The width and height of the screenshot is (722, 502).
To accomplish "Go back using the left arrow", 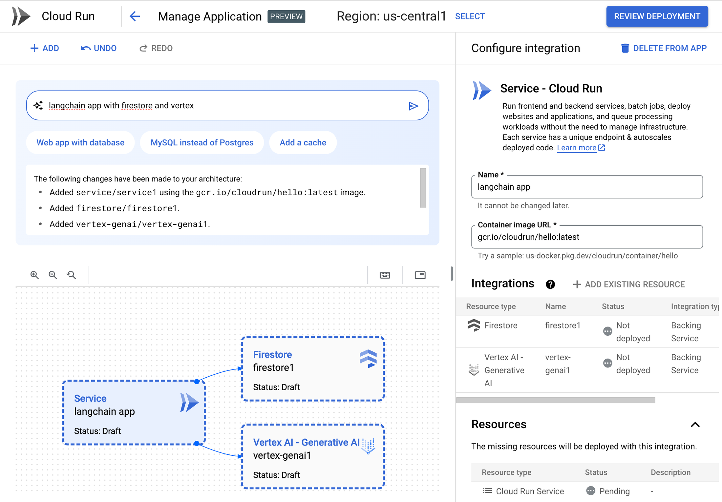I will click(135, 16).
